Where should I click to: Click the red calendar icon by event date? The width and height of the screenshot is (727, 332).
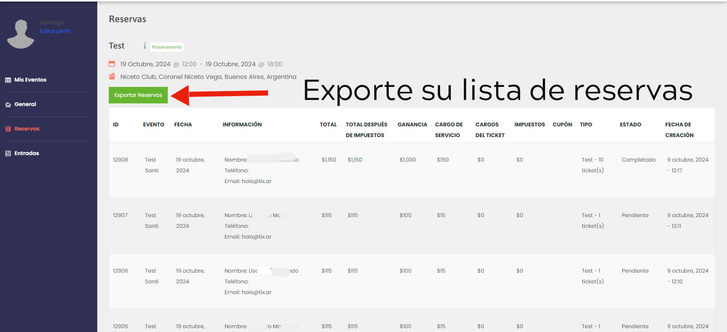pyautogui.click(x=112, y=64)
